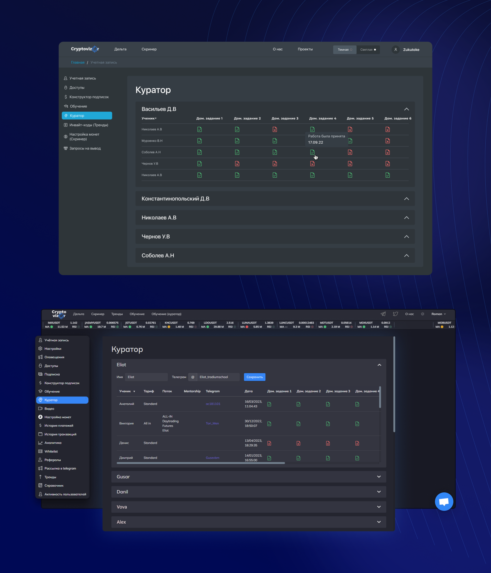
Task: Follow the Главная breadcrumb link
Action: coord(78,62)
